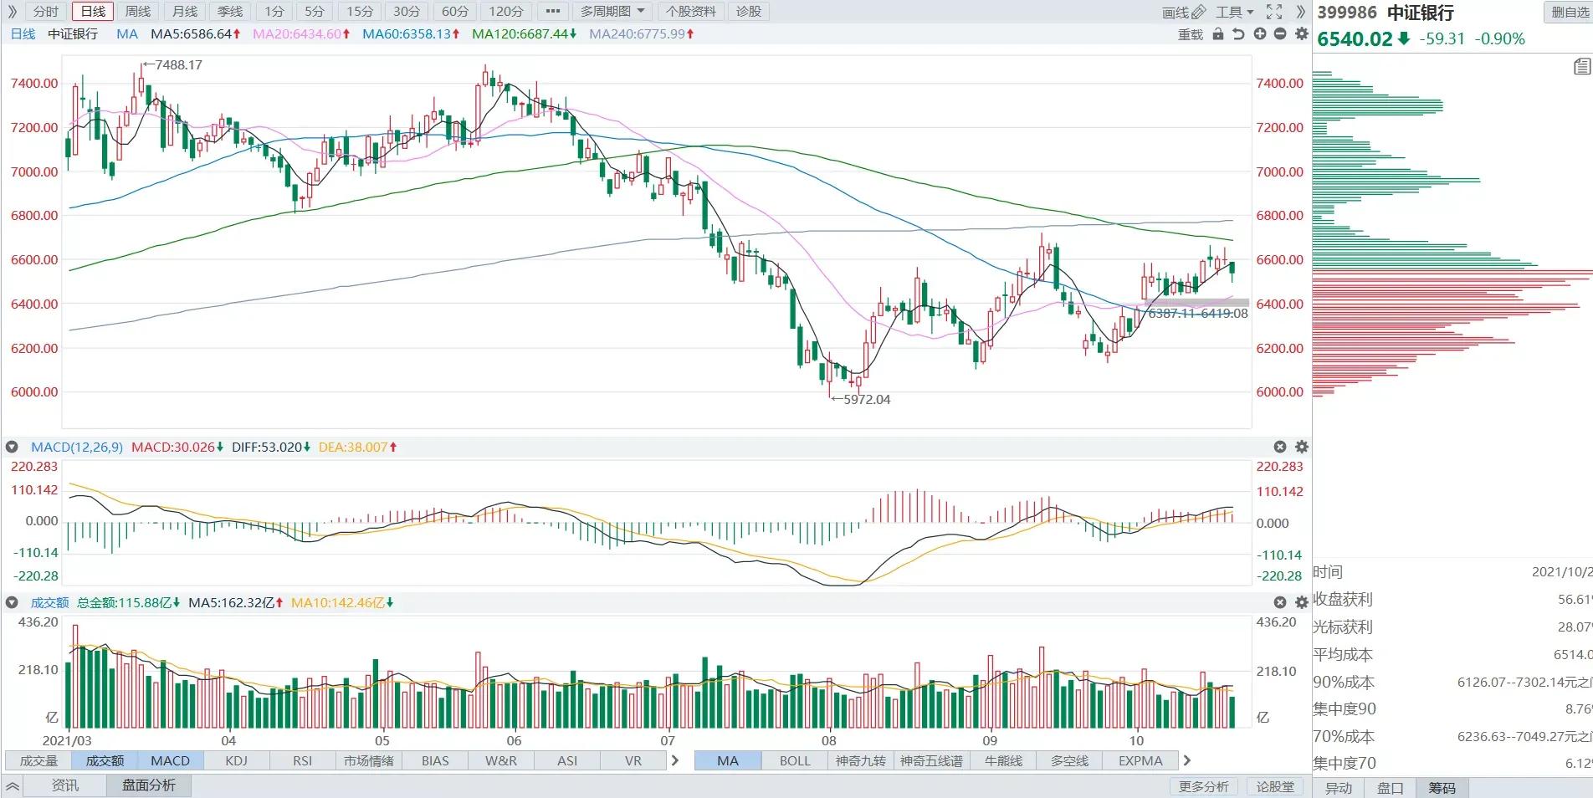Open MACD panel settings gear
The height and width of the screenshot is (798, 1593).
click(1301, 448)
